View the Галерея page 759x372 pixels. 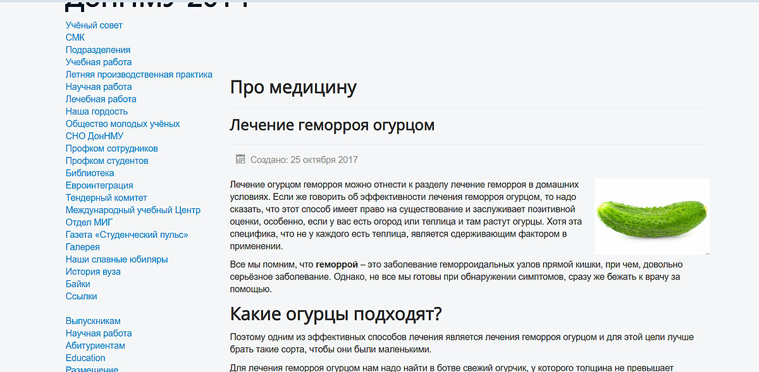(83, 247)
